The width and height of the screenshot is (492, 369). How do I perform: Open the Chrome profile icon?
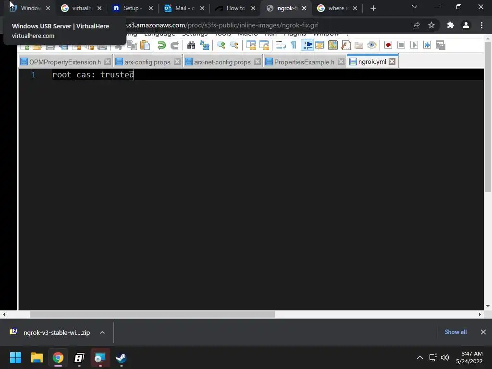[466, 25]
